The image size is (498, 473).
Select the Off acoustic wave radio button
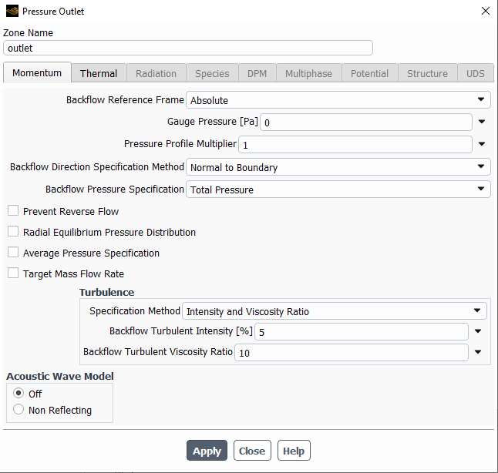coord(19,394)
